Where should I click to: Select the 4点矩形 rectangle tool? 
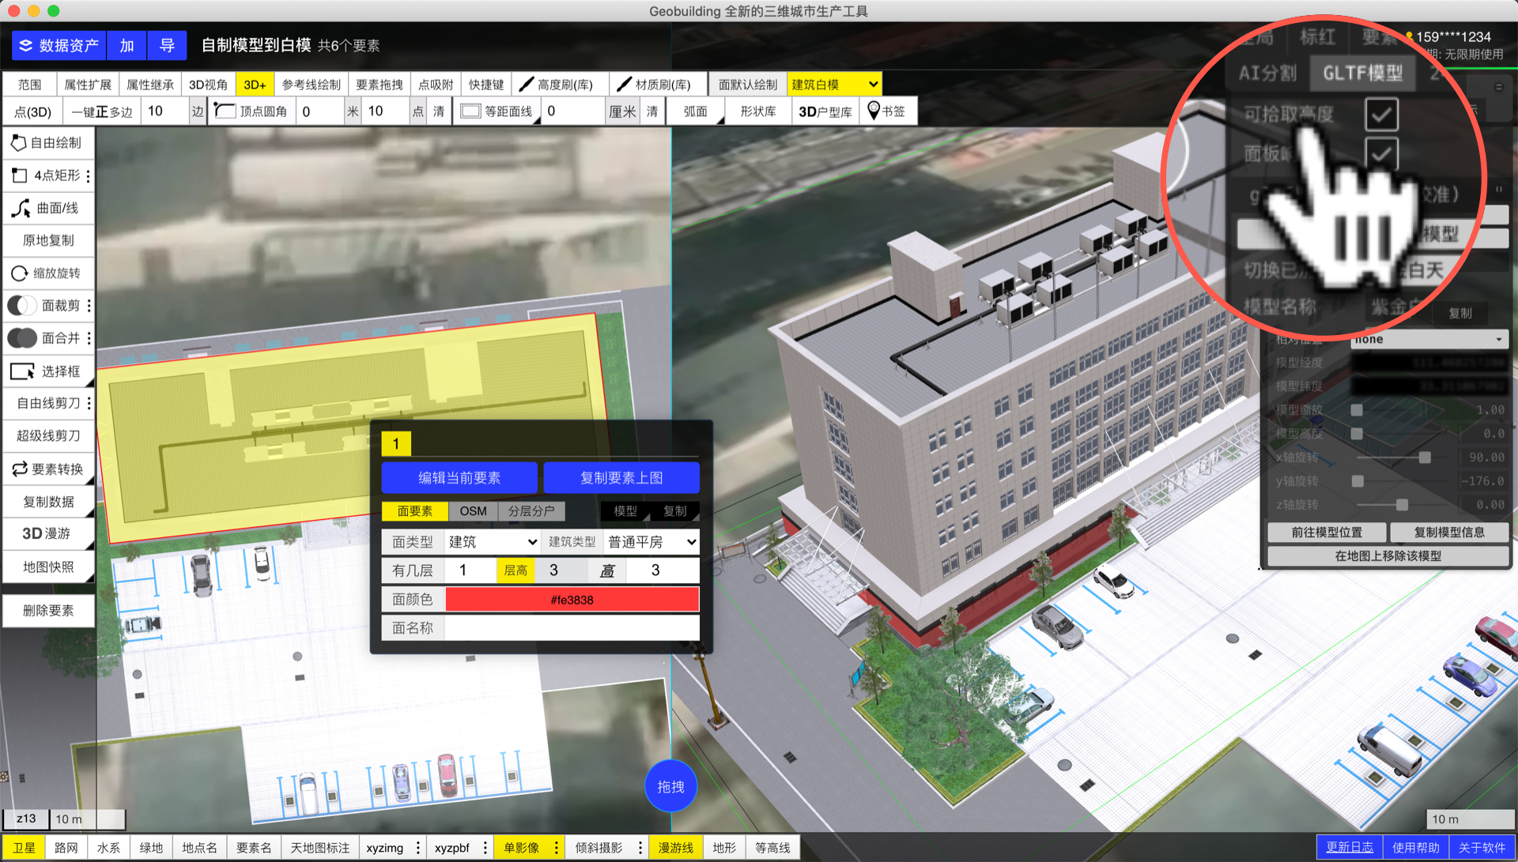click(x=47, y=175)
